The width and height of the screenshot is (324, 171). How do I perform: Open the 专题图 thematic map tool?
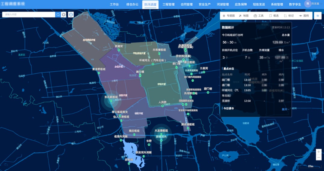click(x=229, y=16)
